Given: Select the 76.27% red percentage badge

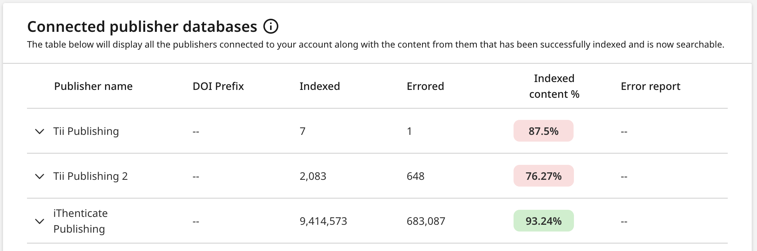Looking at the screenshot, I should [544, 176].
